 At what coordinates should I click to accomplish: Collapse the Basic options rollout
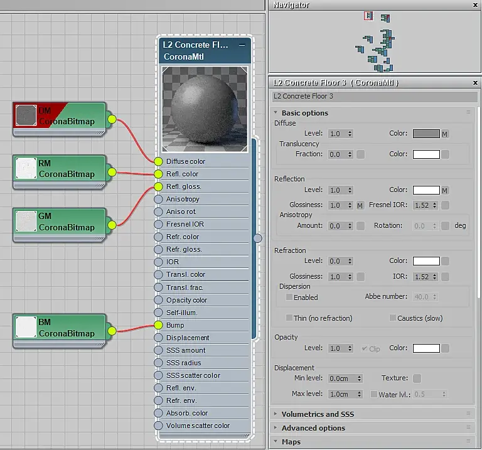click(x=304, y=113)
